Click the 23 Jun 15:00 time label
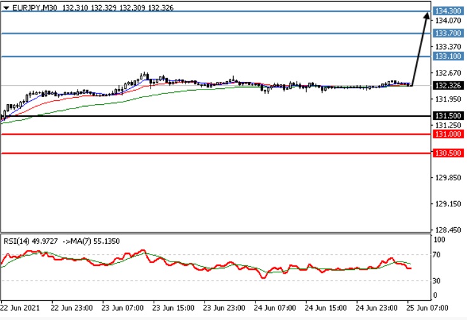This screenshot has height=320, width=467. coord(173,308)
